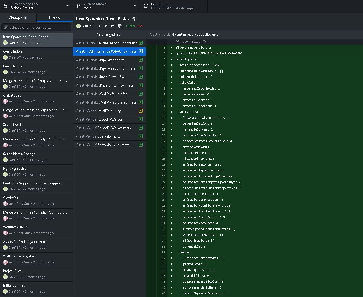Click added-file icon for Pipe Weapon.fbx

[x=141, y=60]
